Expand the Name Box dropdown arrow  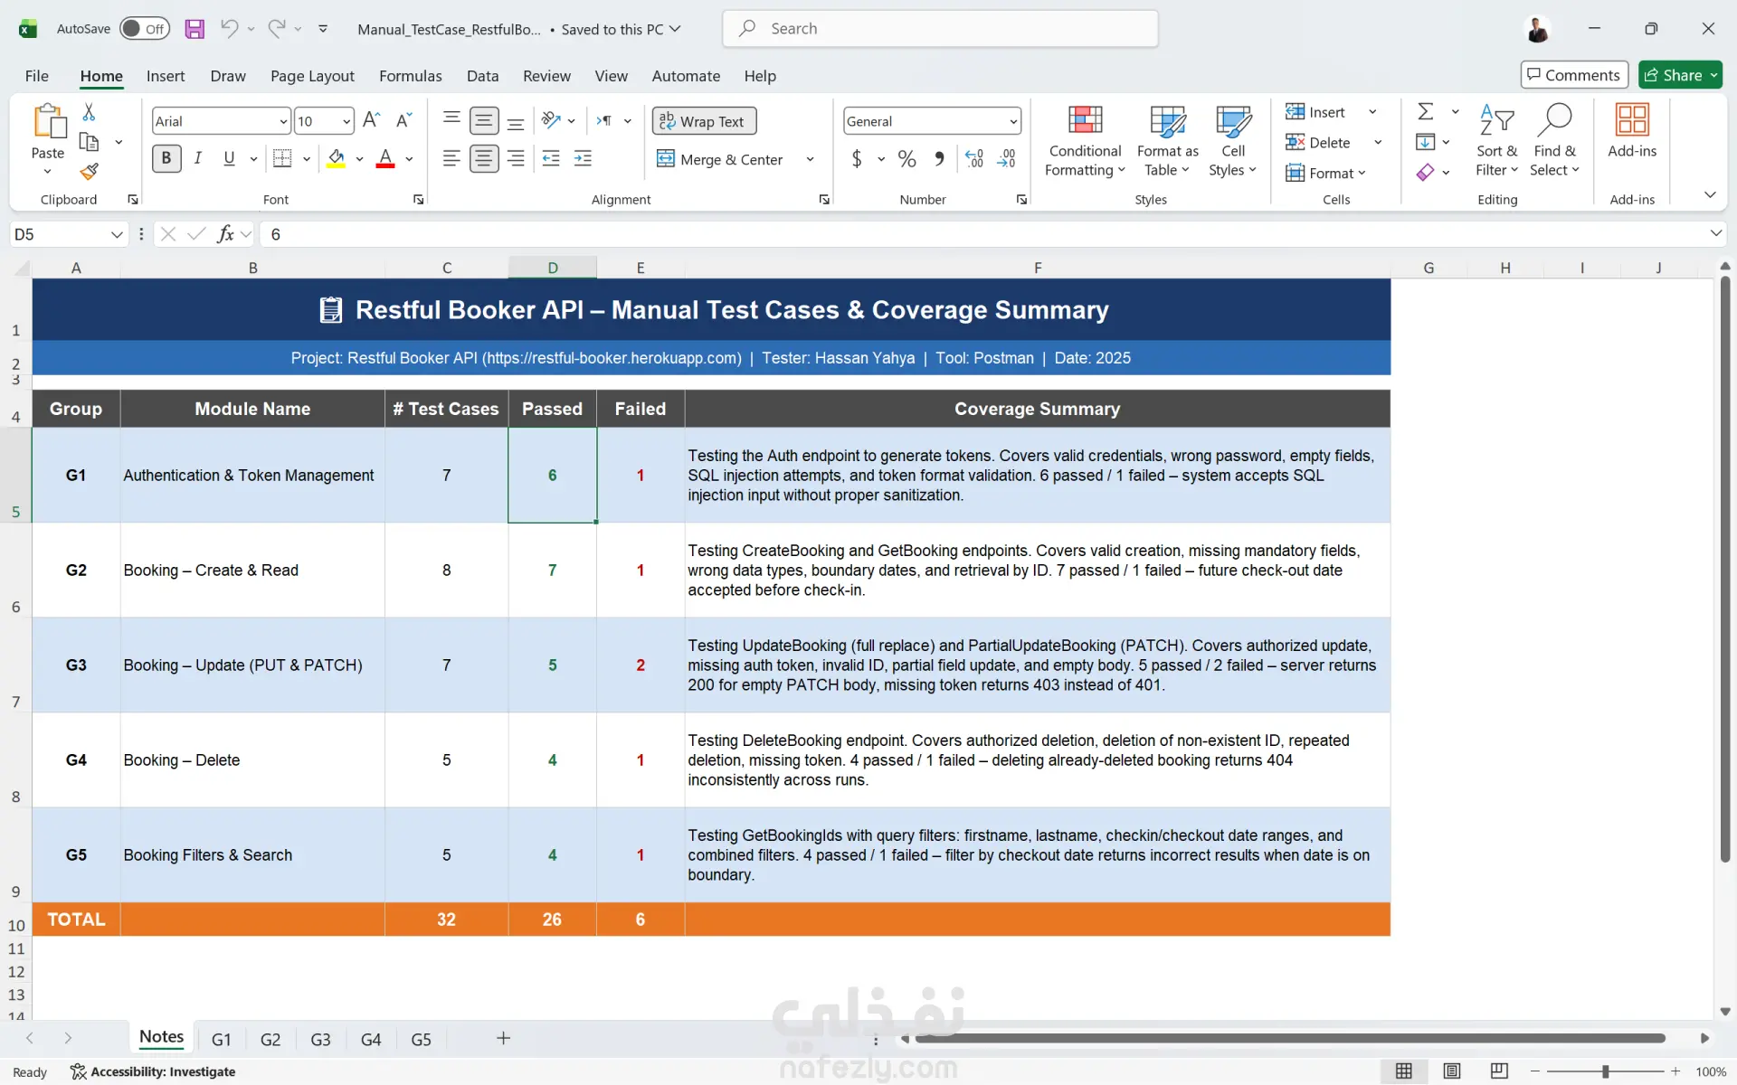(x=117, y=235)
